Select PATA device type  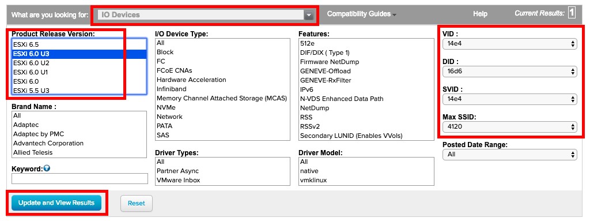pyautogui.click(x=222, y=126)
